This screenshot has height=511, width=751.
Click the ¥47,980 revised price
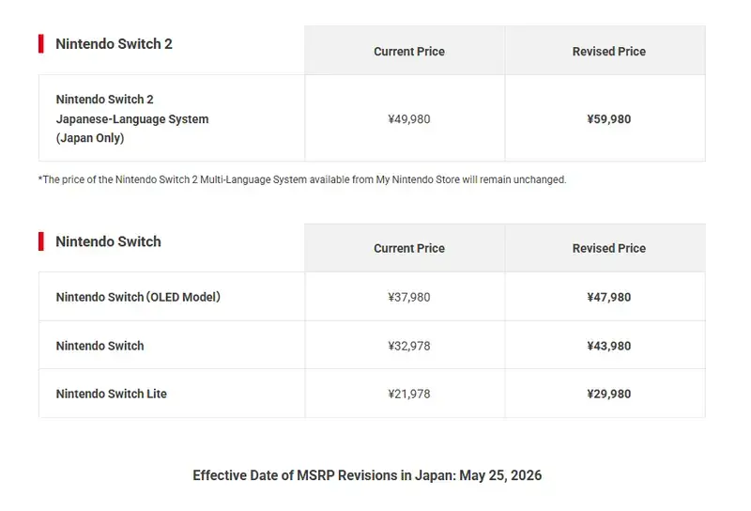pyautogui.click(x=608, y=297)
